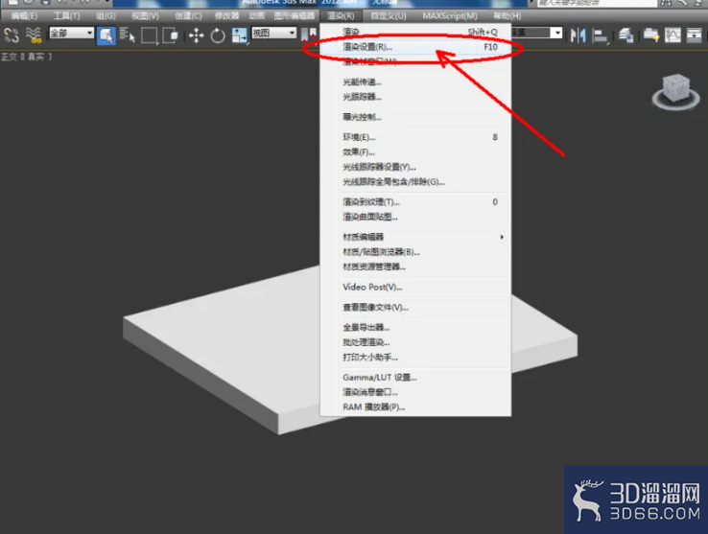Open the 编辑(E) menu
Screen dimensions: 708x534
(x=24, y=15)
